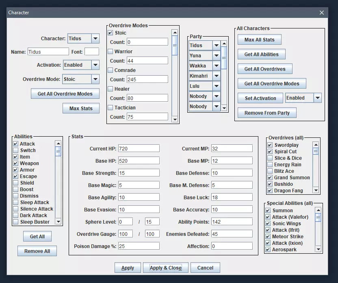Click the Current HP input field

[139, 149]
